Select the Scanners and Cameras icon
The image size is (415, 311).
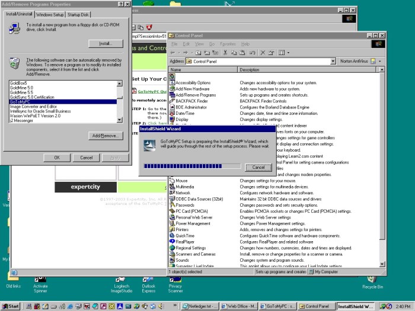coord(173,254)
